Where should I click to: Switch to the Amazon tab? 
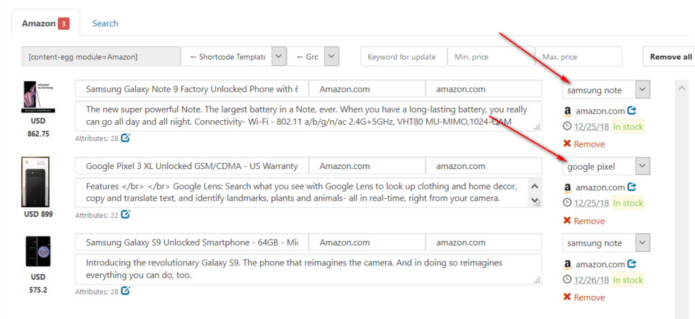pos(45,24)
